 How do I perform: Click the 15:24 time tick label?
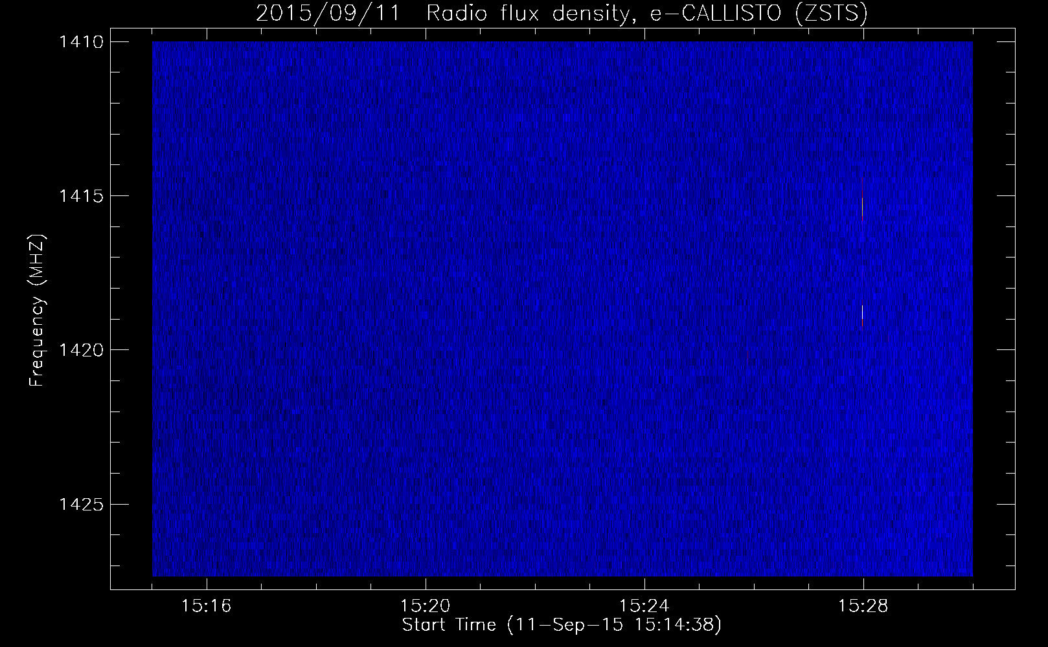pos(644,606)
